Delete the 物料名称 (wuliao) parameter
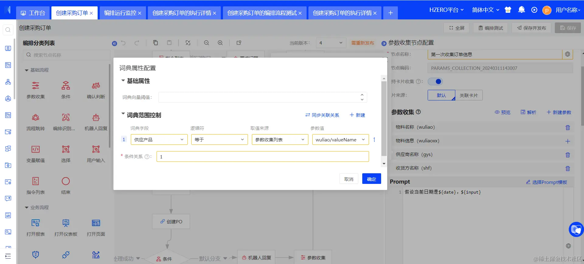This screenshot has width=584, height=264. (x=568, y=127)
